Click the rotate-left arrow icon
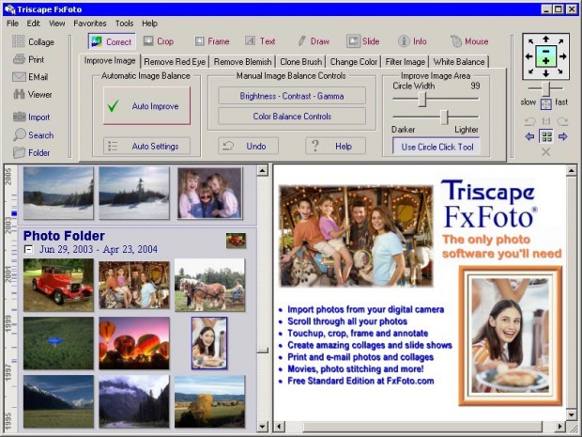582x437 pixels. coord(529,121)
